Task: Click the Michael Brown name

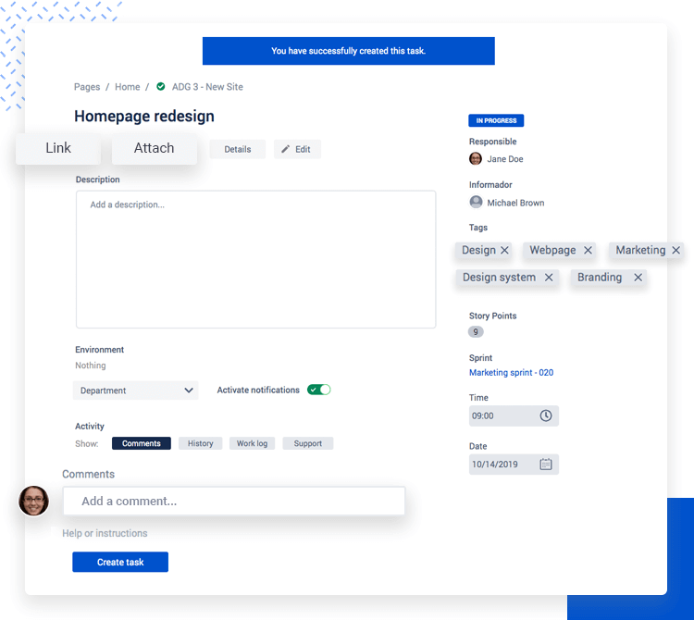Action: pyautogui.click(x=515, y=203)
